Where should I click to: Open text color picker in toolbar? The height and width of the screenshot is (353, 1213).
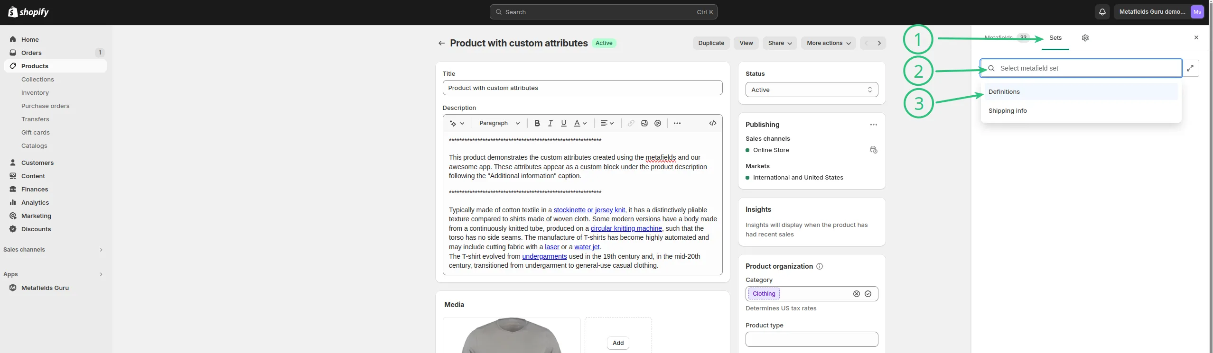[580, 123]
